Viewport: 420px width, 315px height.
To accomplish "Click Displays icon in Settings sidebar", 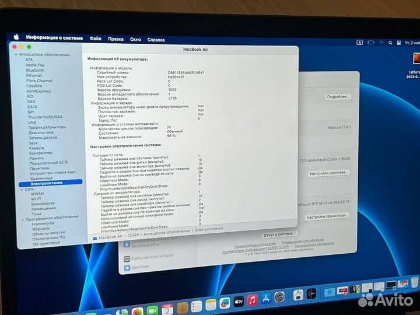I will [x=127, y=268].
